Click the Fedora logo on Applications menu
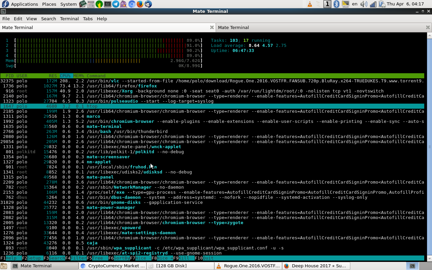Viewport: 432px width, 270px height. 5,4
